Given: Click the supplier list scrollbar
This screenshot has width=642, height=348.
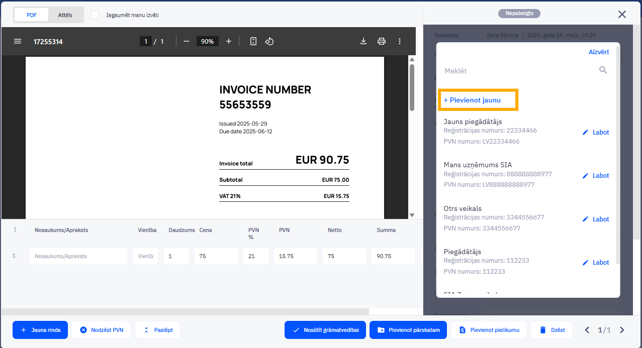Looking at the screenshot, I should click(x=618, y=156).
